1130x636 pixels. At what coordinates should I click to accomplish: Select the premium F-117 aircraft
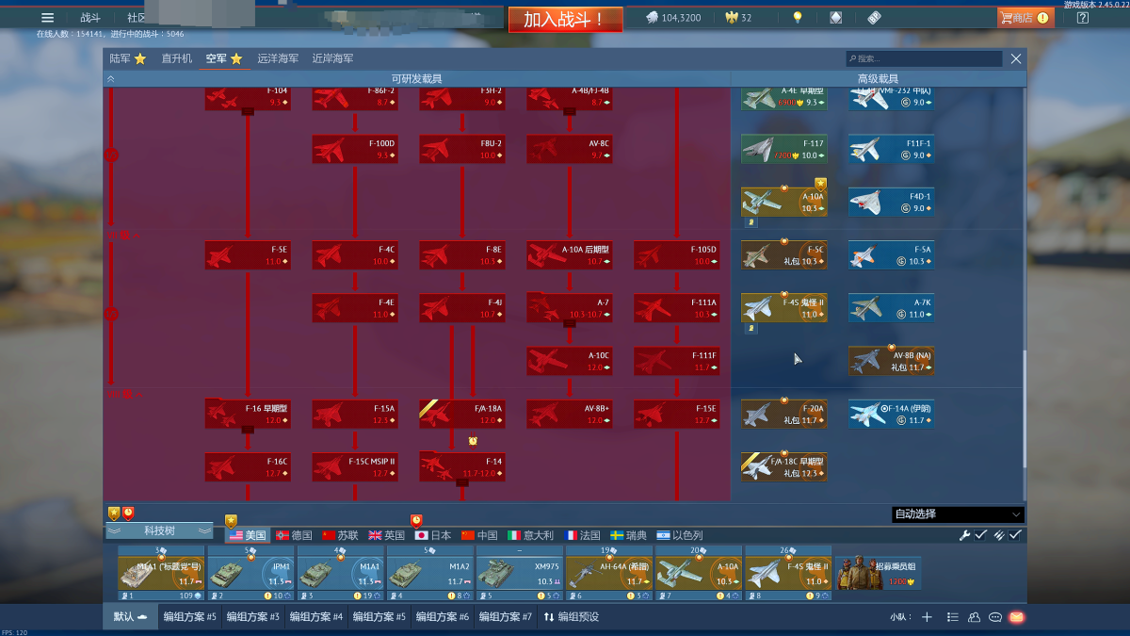click(x=784, y=149)
